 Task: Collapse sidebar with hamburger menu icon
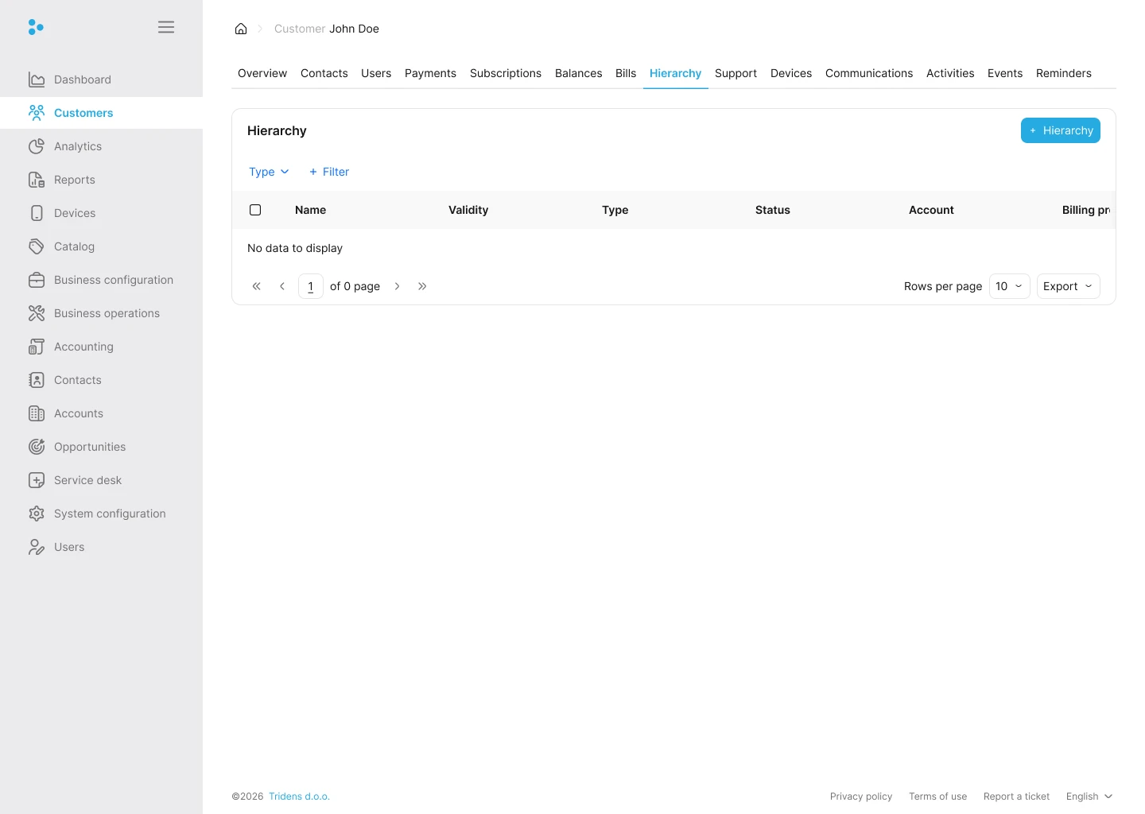(x=166, y=27)
